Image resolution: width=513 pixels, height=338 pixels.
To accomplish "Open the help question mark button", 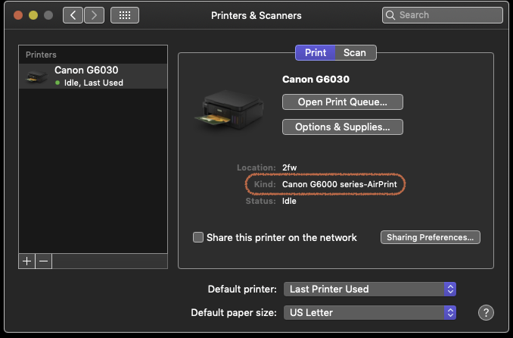I will (487, 312).
